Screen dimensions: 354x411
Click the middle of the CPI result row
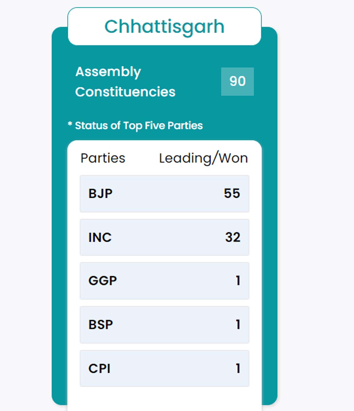point(164,368)
